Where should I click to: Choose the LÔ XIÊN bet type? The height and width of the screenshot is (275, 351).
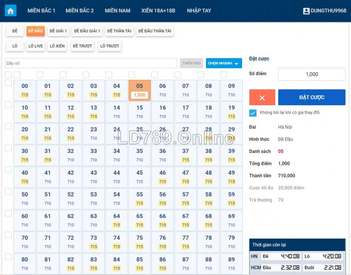[57, 46]
